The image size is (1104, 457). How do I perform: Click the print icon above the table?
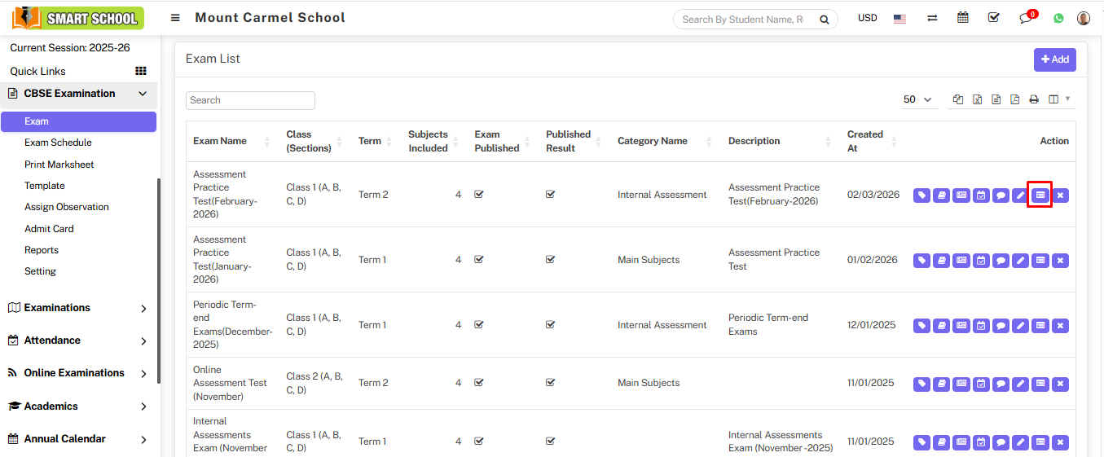[1034, 99]
